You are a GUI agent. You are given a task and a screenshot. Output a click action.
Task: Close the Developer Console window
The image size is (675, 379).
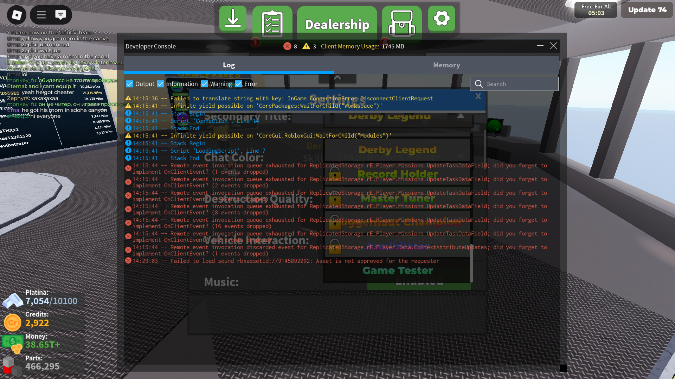point(553,46)
